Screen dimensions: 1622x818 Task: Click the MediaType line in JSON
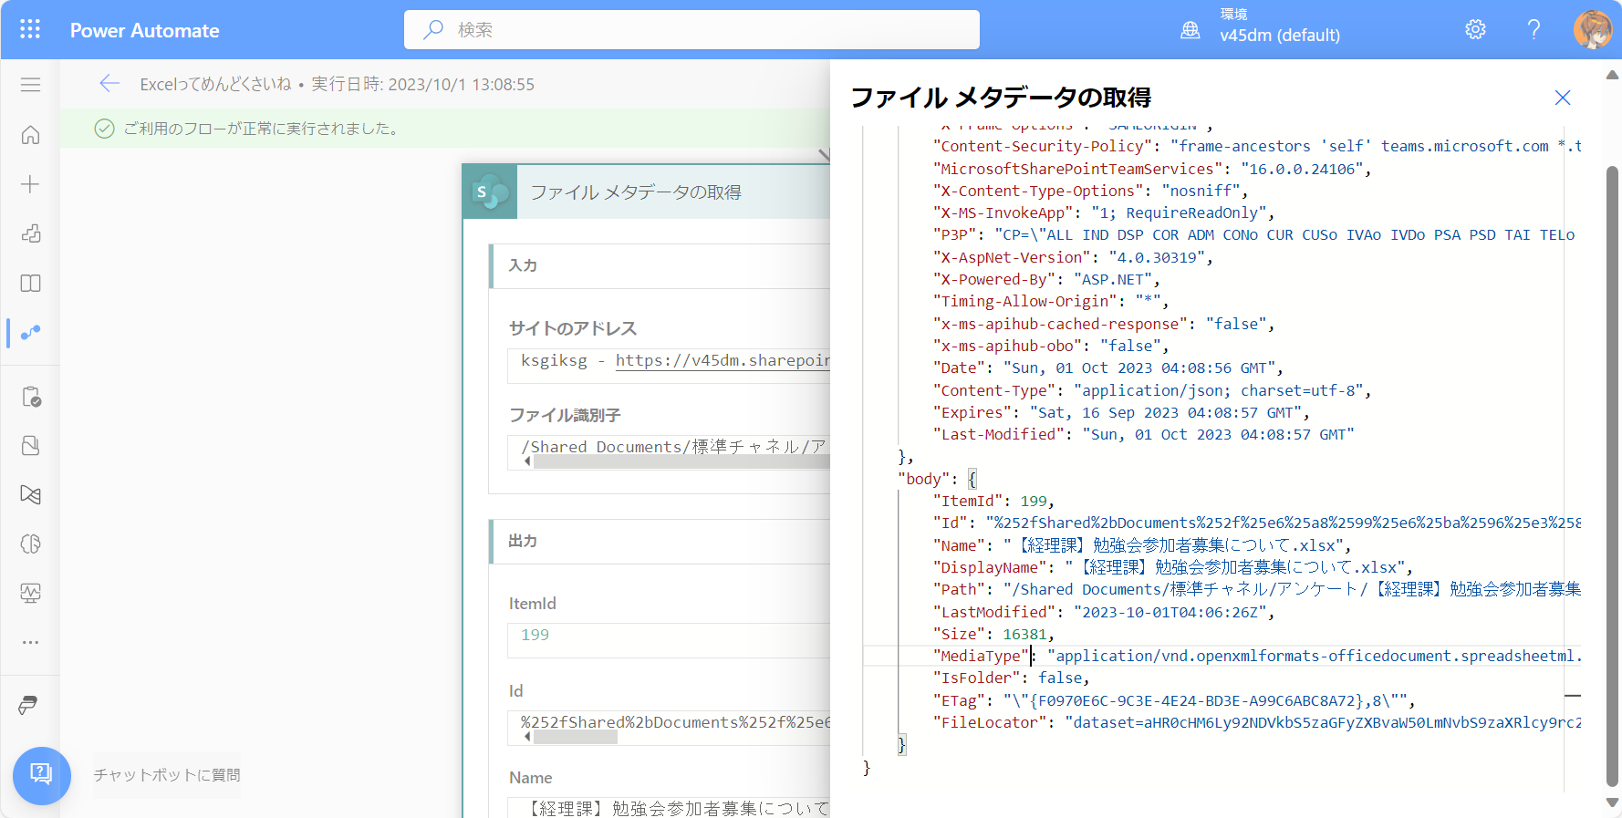coord(1222,656)
